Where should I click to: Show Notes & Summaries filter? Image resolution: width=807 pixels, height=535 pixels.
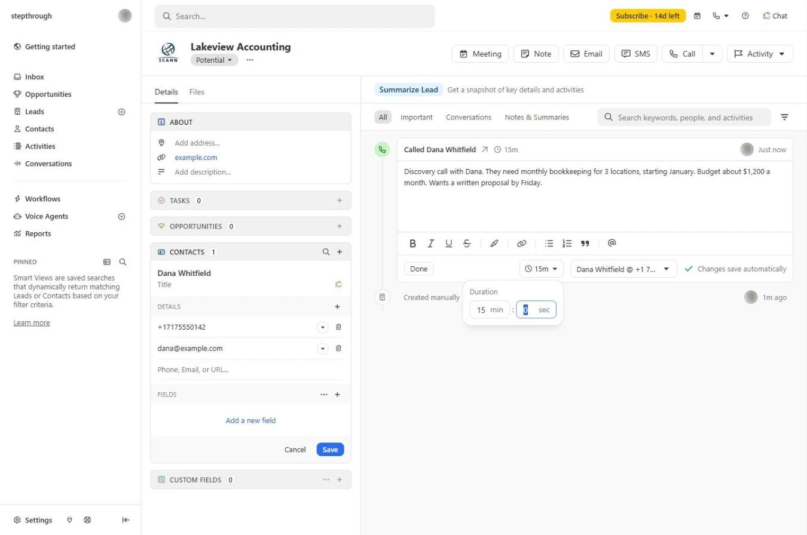click(537, 118)
